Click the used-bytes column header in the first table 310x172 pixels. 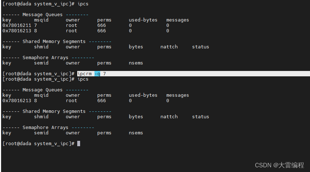(x=143, y=20)
